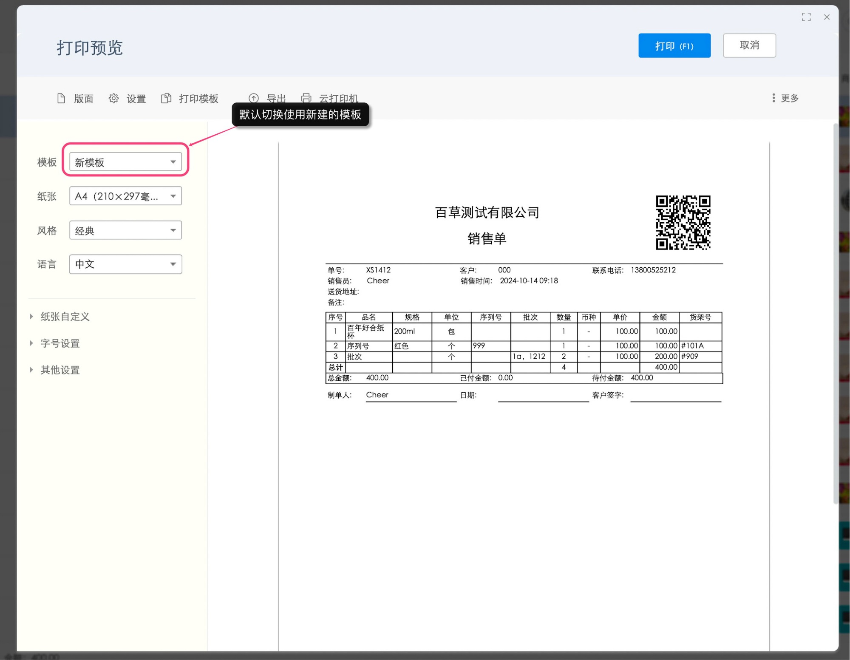Open the 纸张 paper size dropdown
Image resolution: width=850 pixels, height=660 pixels.
125,196
